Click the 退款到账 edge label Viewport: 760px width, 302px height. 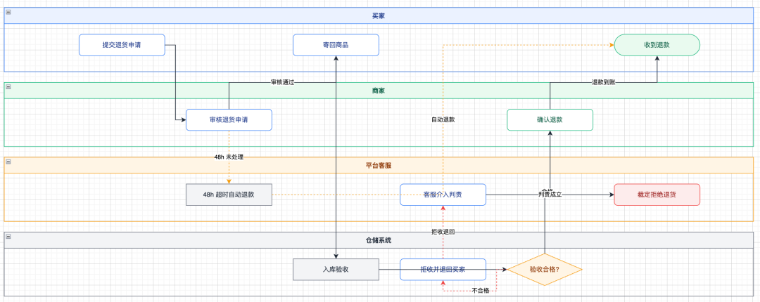click(x=604, y=82)
